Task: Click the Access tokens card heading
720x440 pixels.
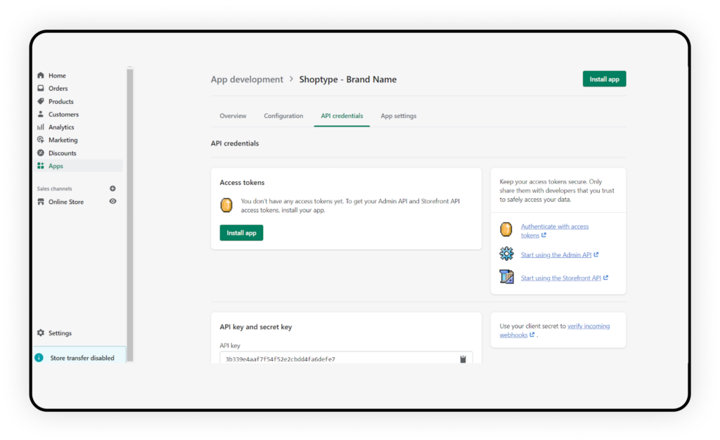Action: point(242,182)
